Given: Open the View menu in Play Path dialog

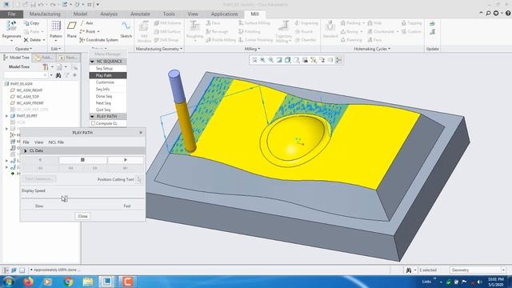Looking at the screenshot, I should [x=38, y=142].
